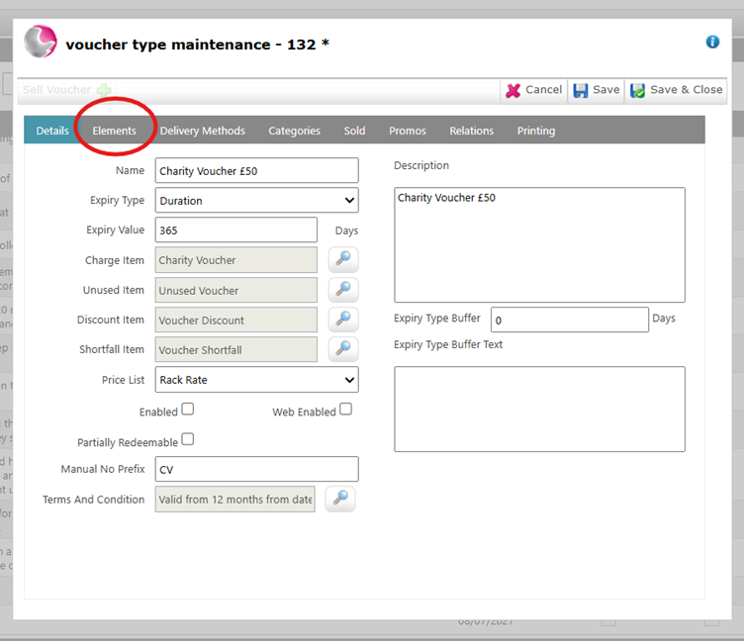Open Charge Item lookup magnifier
This screenshot has width=744, height=641.
343,259
